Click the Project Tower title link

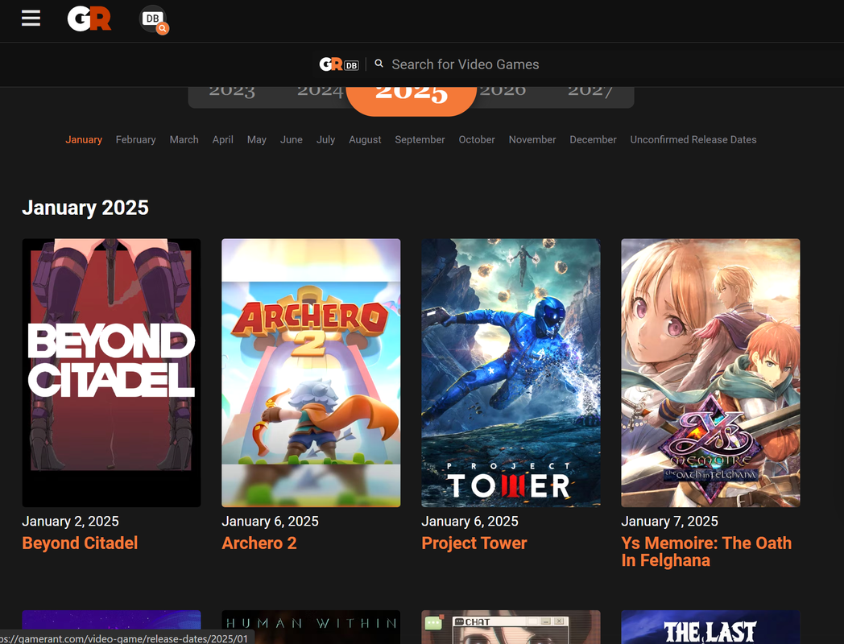[474, 543]
